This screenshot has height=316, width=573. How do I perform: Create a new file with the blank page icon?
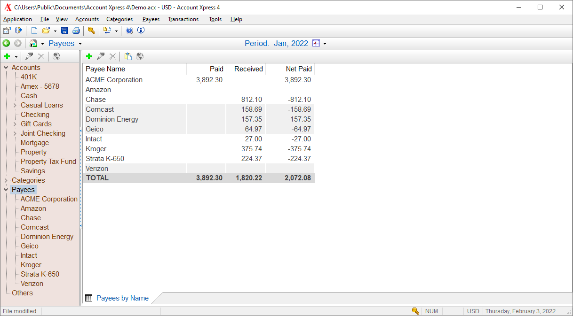34,31
